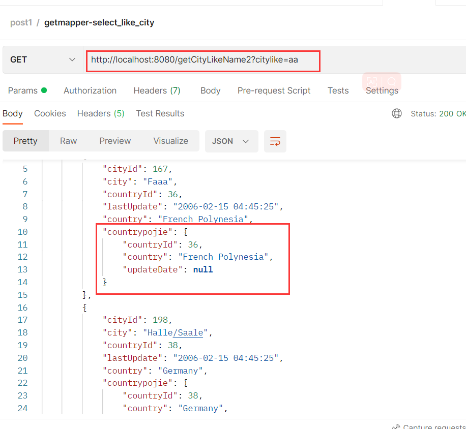Click the globe network information icon
Viewport: 466px width, 429px height.
tap(397, 113)
